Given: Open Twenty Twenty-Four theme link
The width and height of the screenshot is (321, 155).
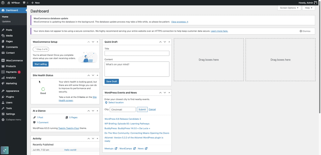Looking at the screenshot, I should [x=69, y=128].
